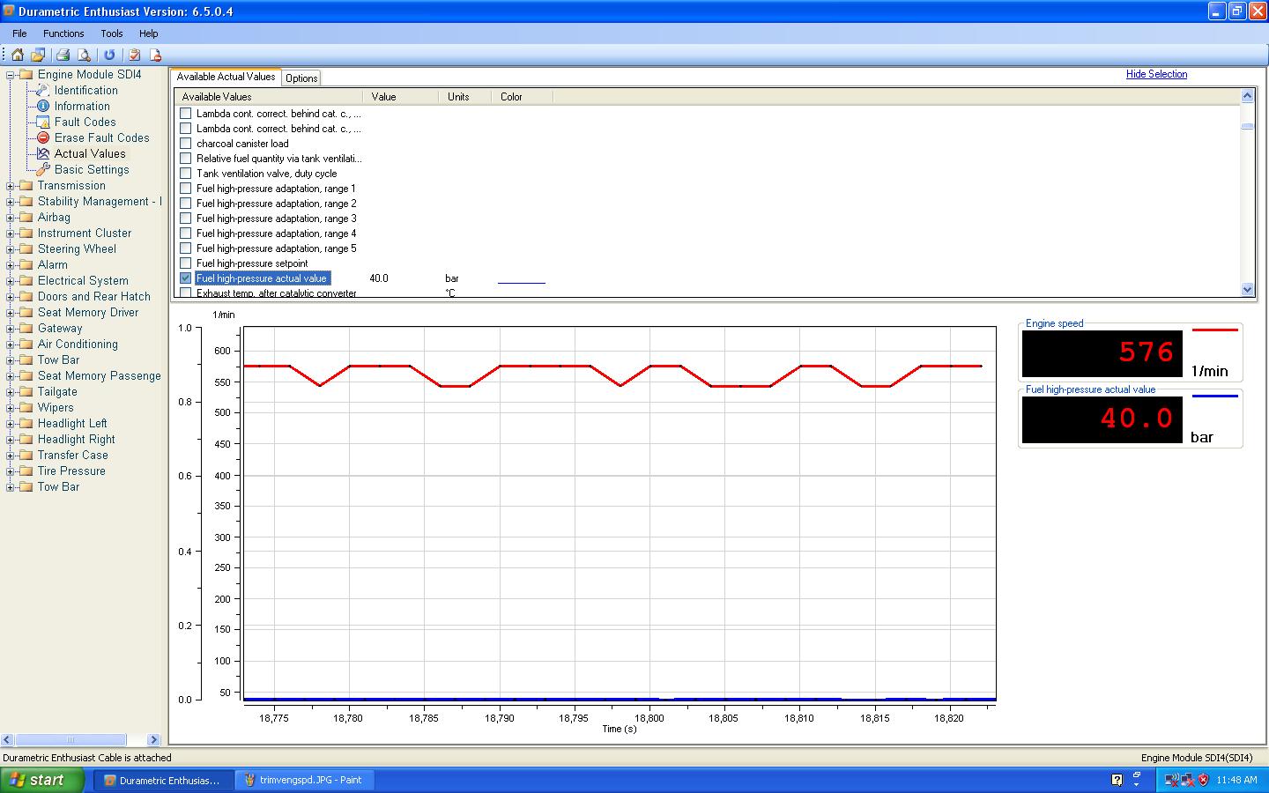Click the blue refresh arrow toolbar icon
The width and height of the screenshot is (1269, 793).
[109, 55]
